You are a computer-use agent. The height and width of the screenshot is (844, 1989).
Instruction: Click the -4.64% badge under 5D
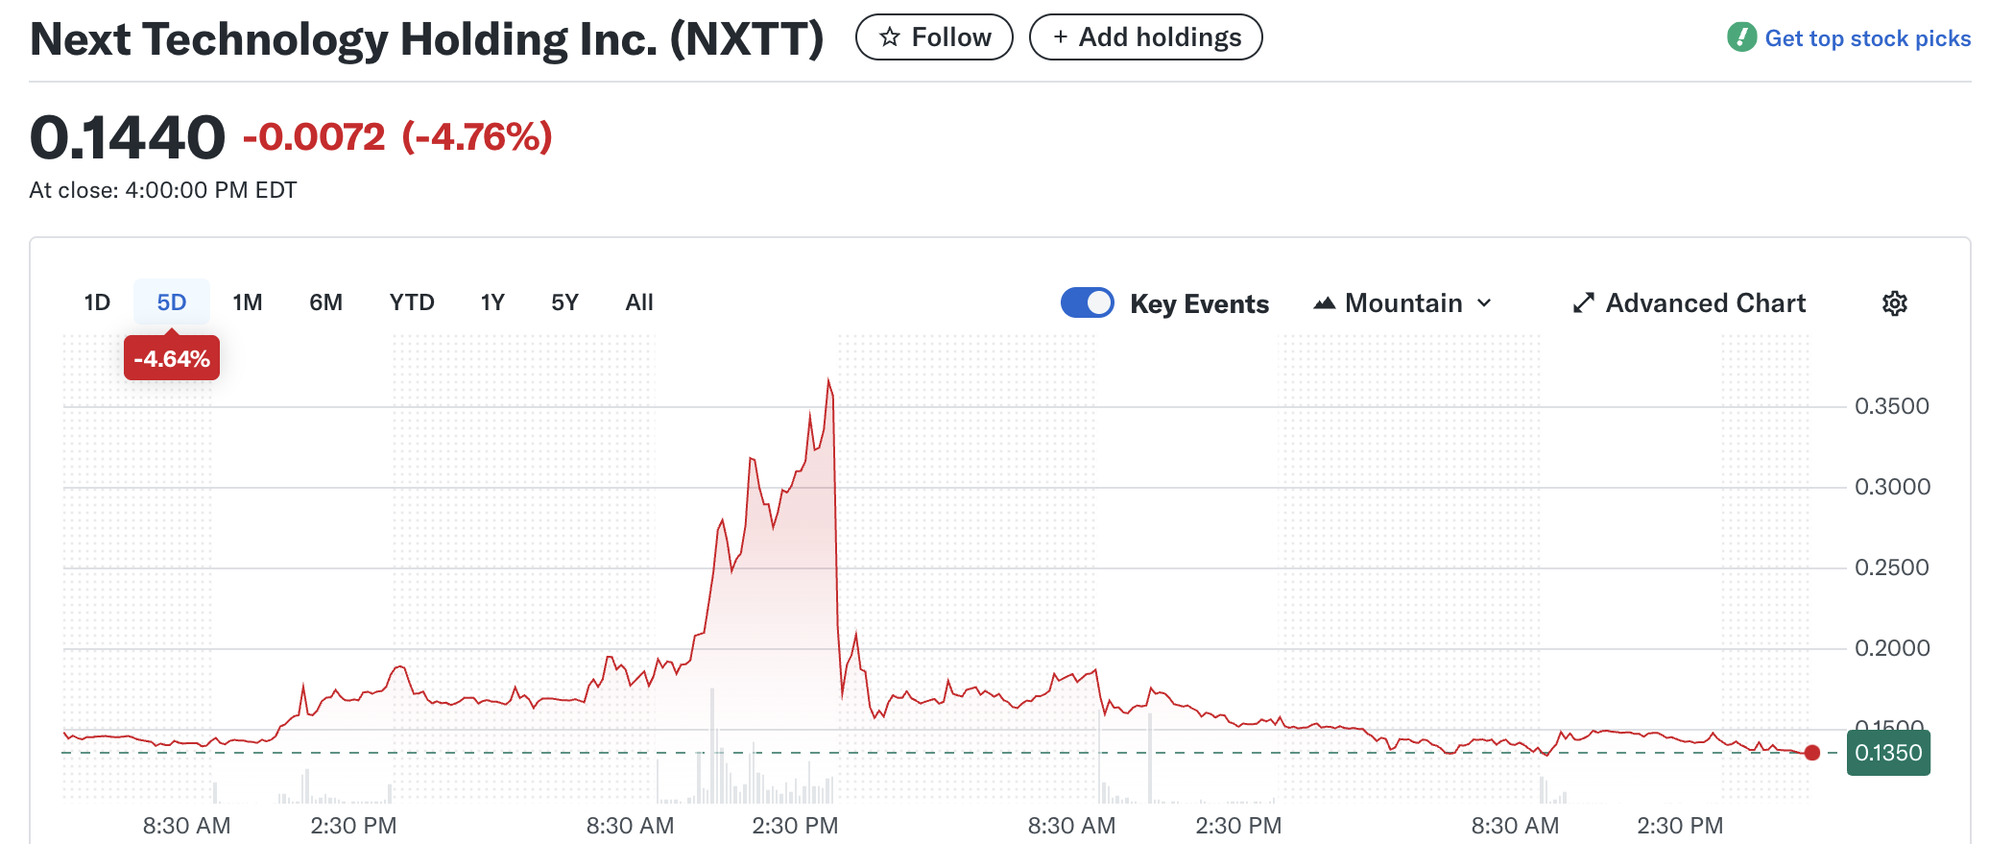171,357
